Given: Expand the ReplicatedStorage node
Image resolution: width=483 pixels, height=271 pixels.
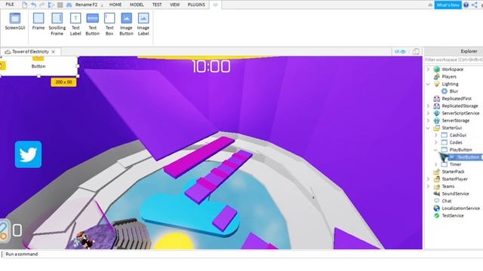Looking at the screenshot, I should 428,105.
